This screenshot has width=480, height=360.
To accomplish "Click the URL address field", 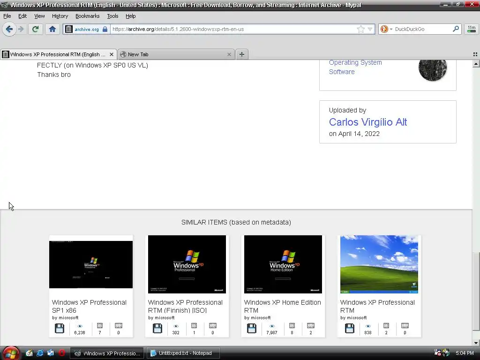I will coord(232,29).
